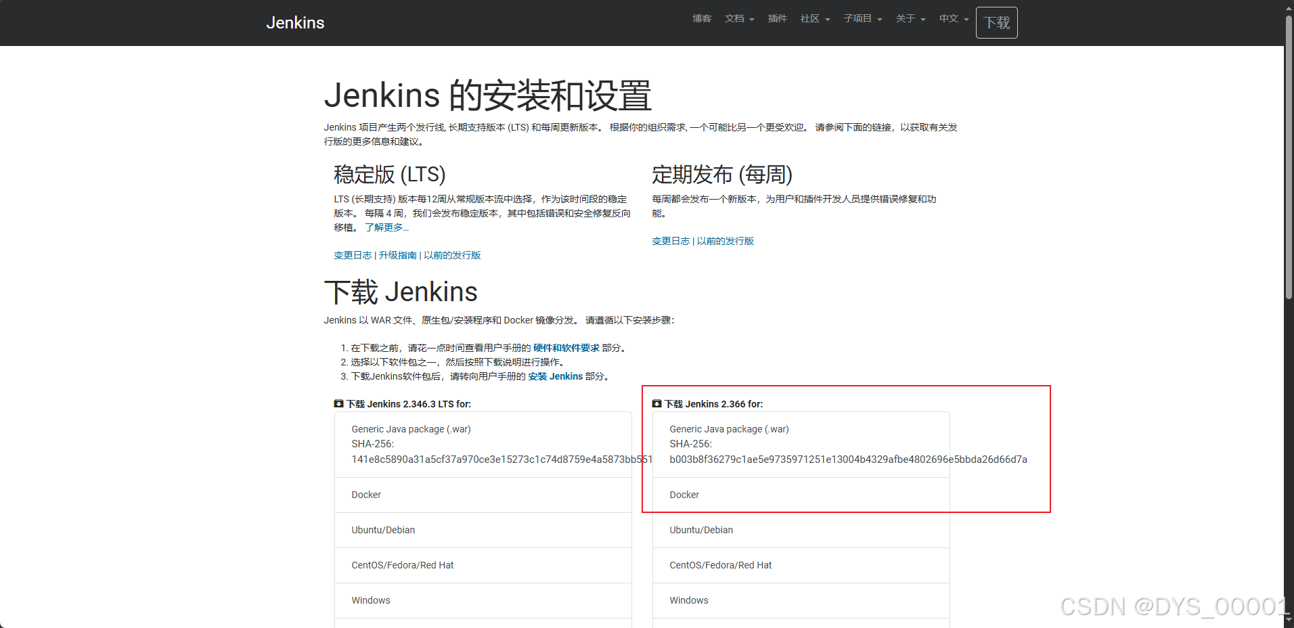Download weekly 2.366 Generic Java package (.war)
The width and height of the screenshot is (1294, 628).
[x=801, y=445]
